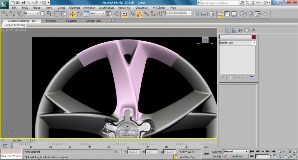Open the Render Setup dialog
The image size is (298, 160).
(x=250, y=14)
